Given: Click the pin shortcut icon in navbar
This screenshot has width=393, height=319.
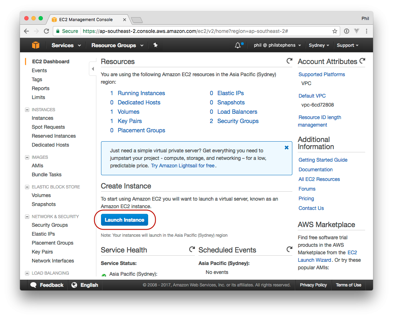Looking at the screenshot, I should 155,45.
